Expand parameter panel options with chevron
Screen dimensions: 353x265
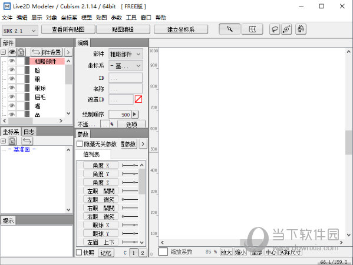click(143, 144)
